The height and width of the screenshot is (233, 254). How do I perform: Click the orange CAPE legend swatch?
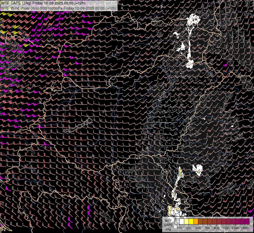pyautogui.click(x=196, y=221)
